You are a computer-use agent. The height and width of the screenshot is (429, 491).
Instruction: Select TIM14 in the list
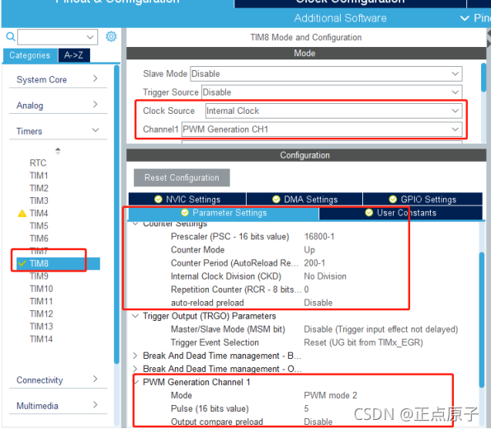(x=41, y=339)
